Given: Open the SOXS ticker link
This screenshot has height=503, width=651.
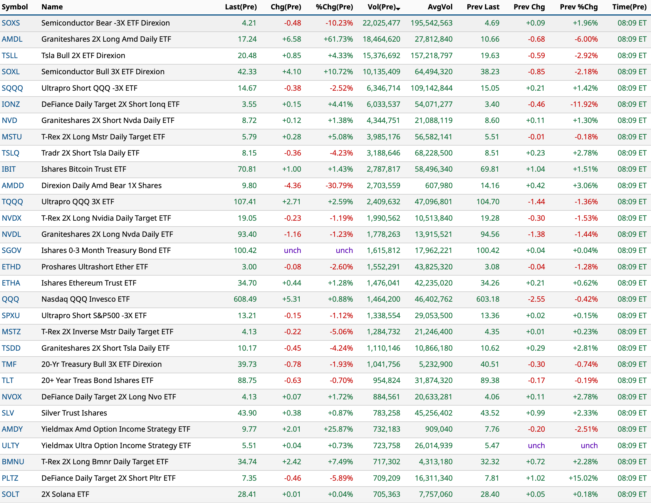Looking at the screenshot, I should point(11,23).
